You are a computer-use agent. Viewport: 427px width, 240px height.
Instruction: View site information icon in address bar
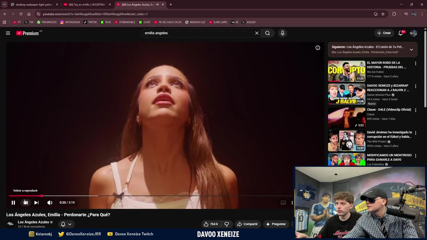38,14
